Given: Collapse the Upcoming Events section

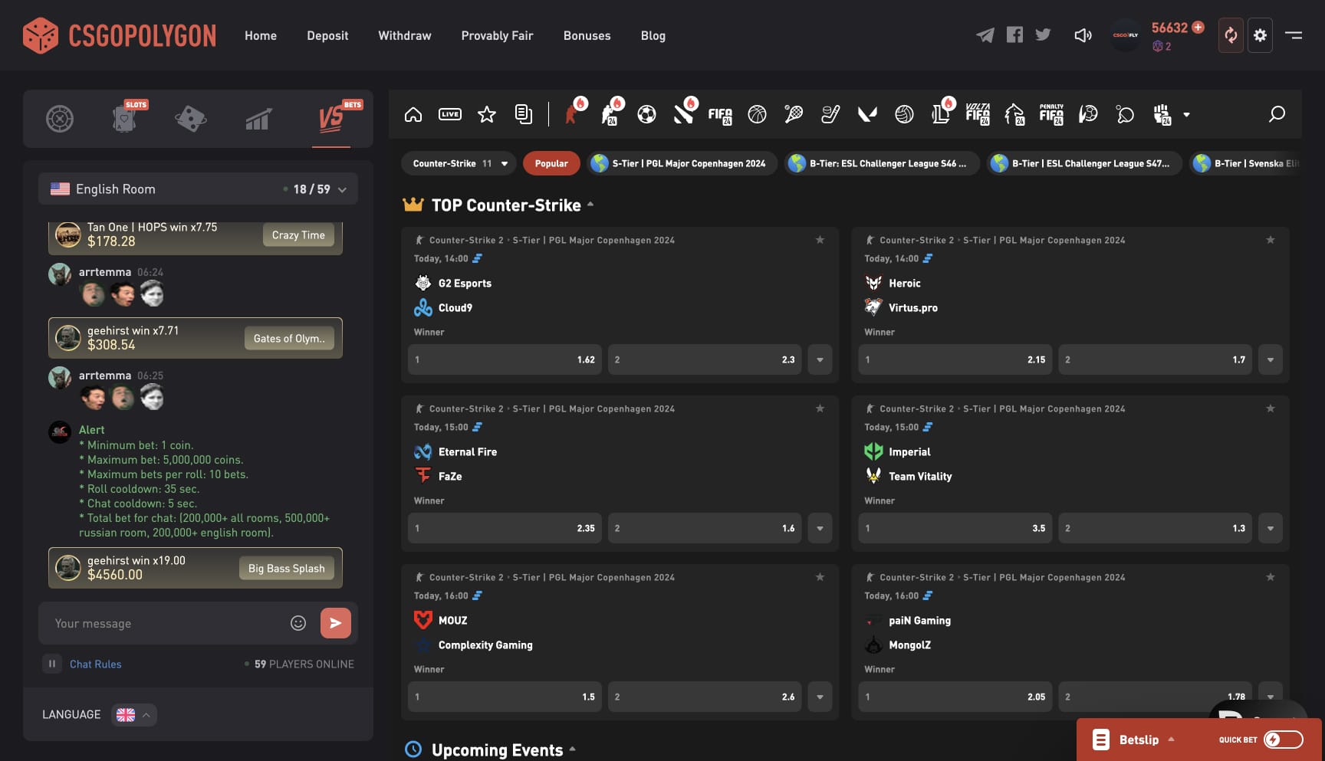Looking at the screenshot, I should coord(572,750).
